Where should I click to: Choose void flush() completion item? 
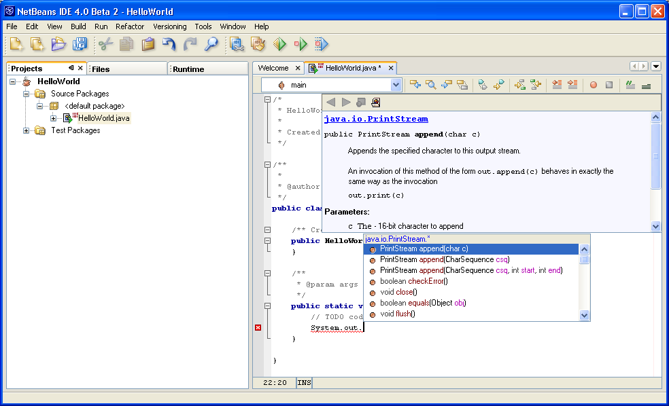471,314
